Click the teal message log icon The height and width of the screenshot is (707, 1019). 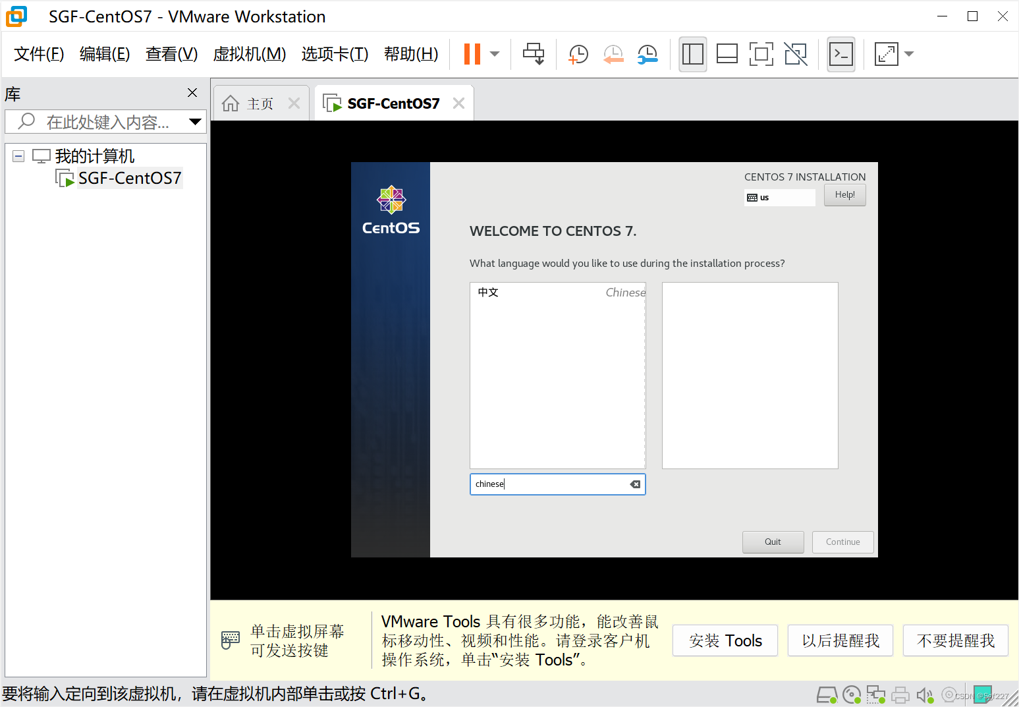[983, 695]
